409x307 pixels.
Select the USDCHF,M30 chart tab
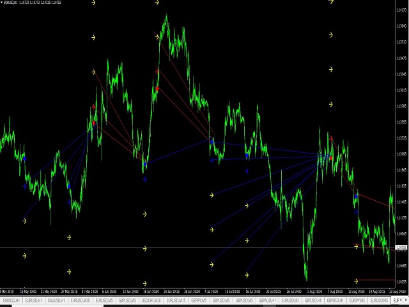[151, 301]
